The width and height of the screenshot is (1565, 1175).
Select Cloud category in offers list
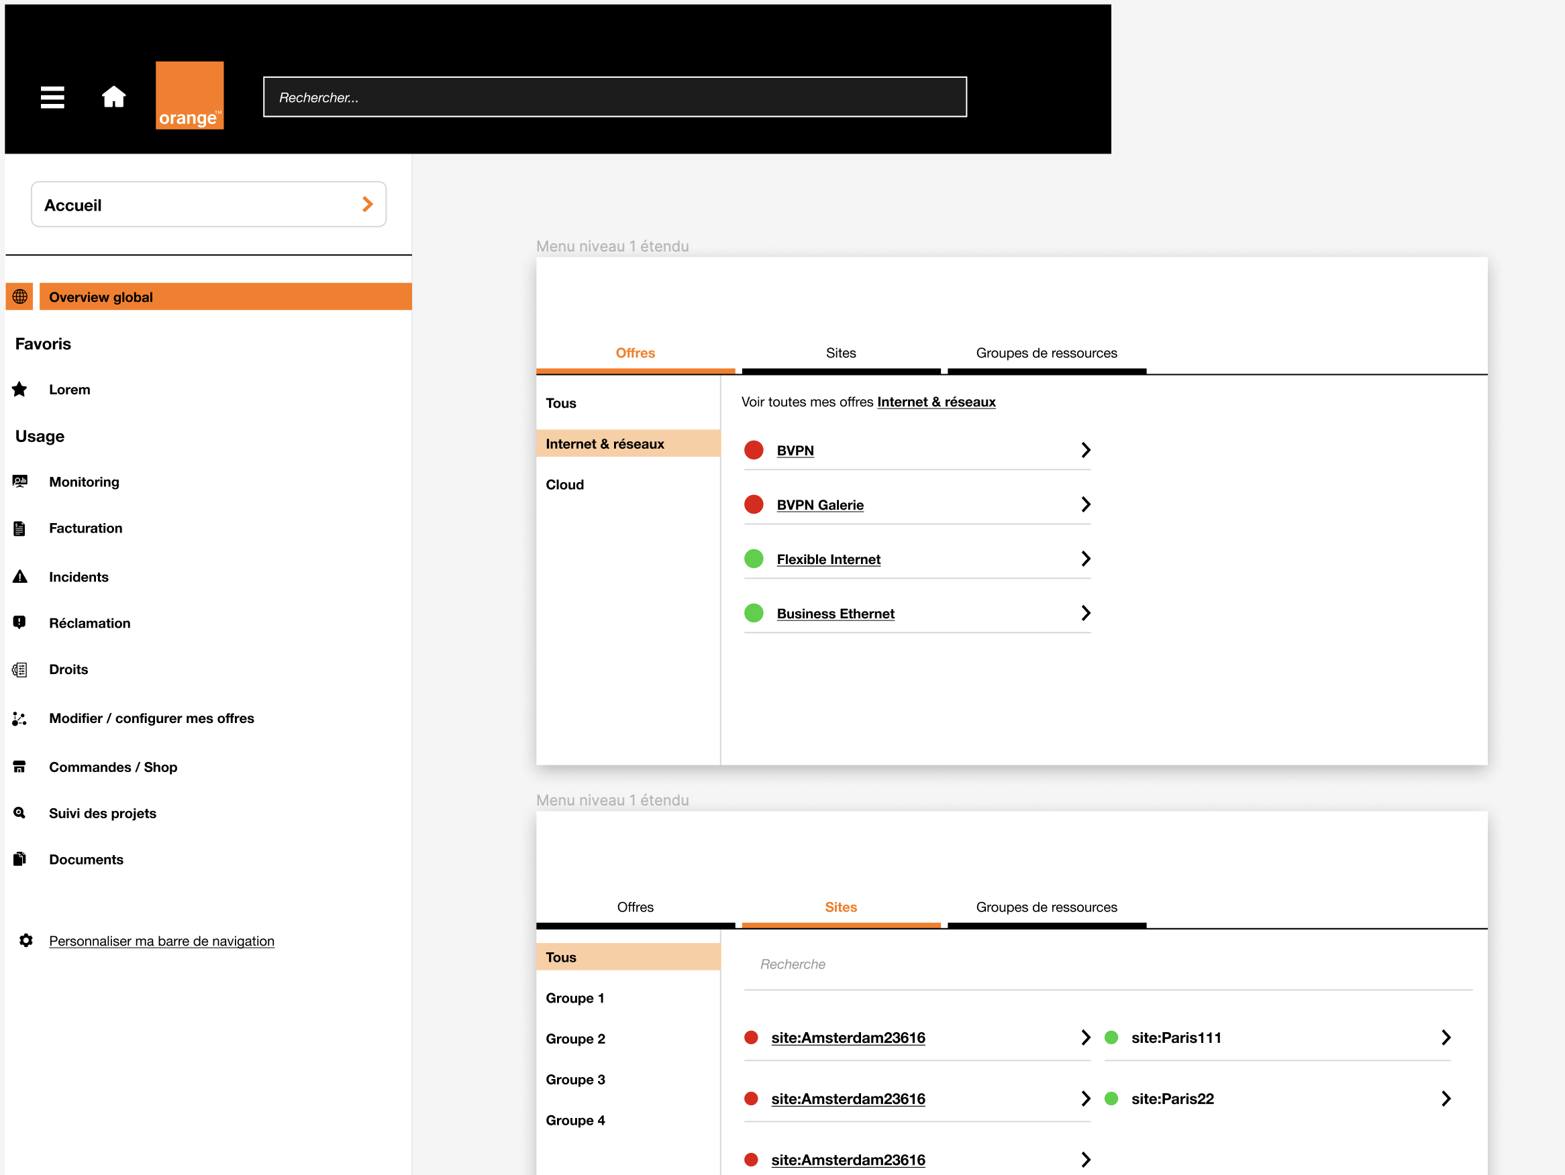coord(564,484)
